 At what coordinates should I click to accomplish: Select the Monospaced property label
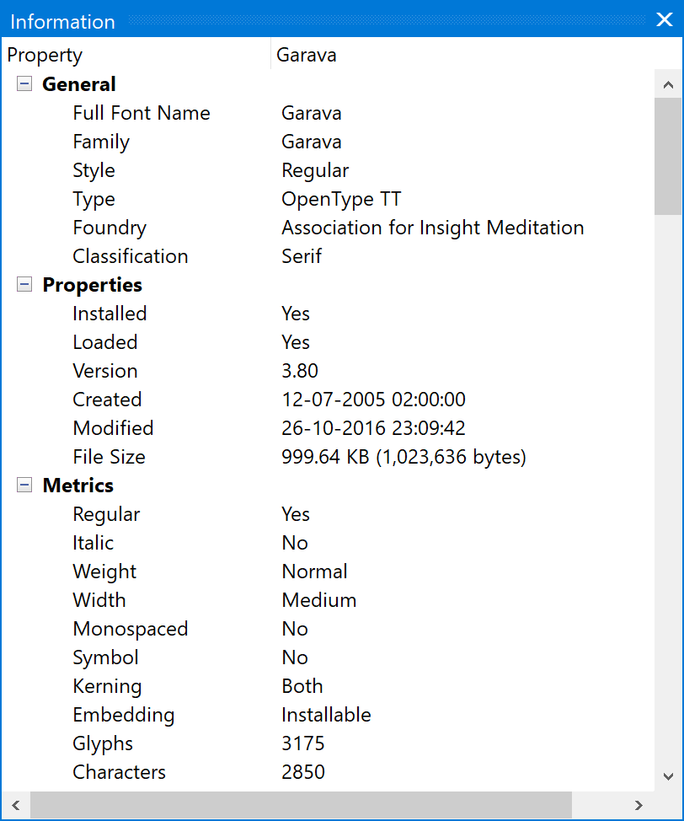(131, 630)
